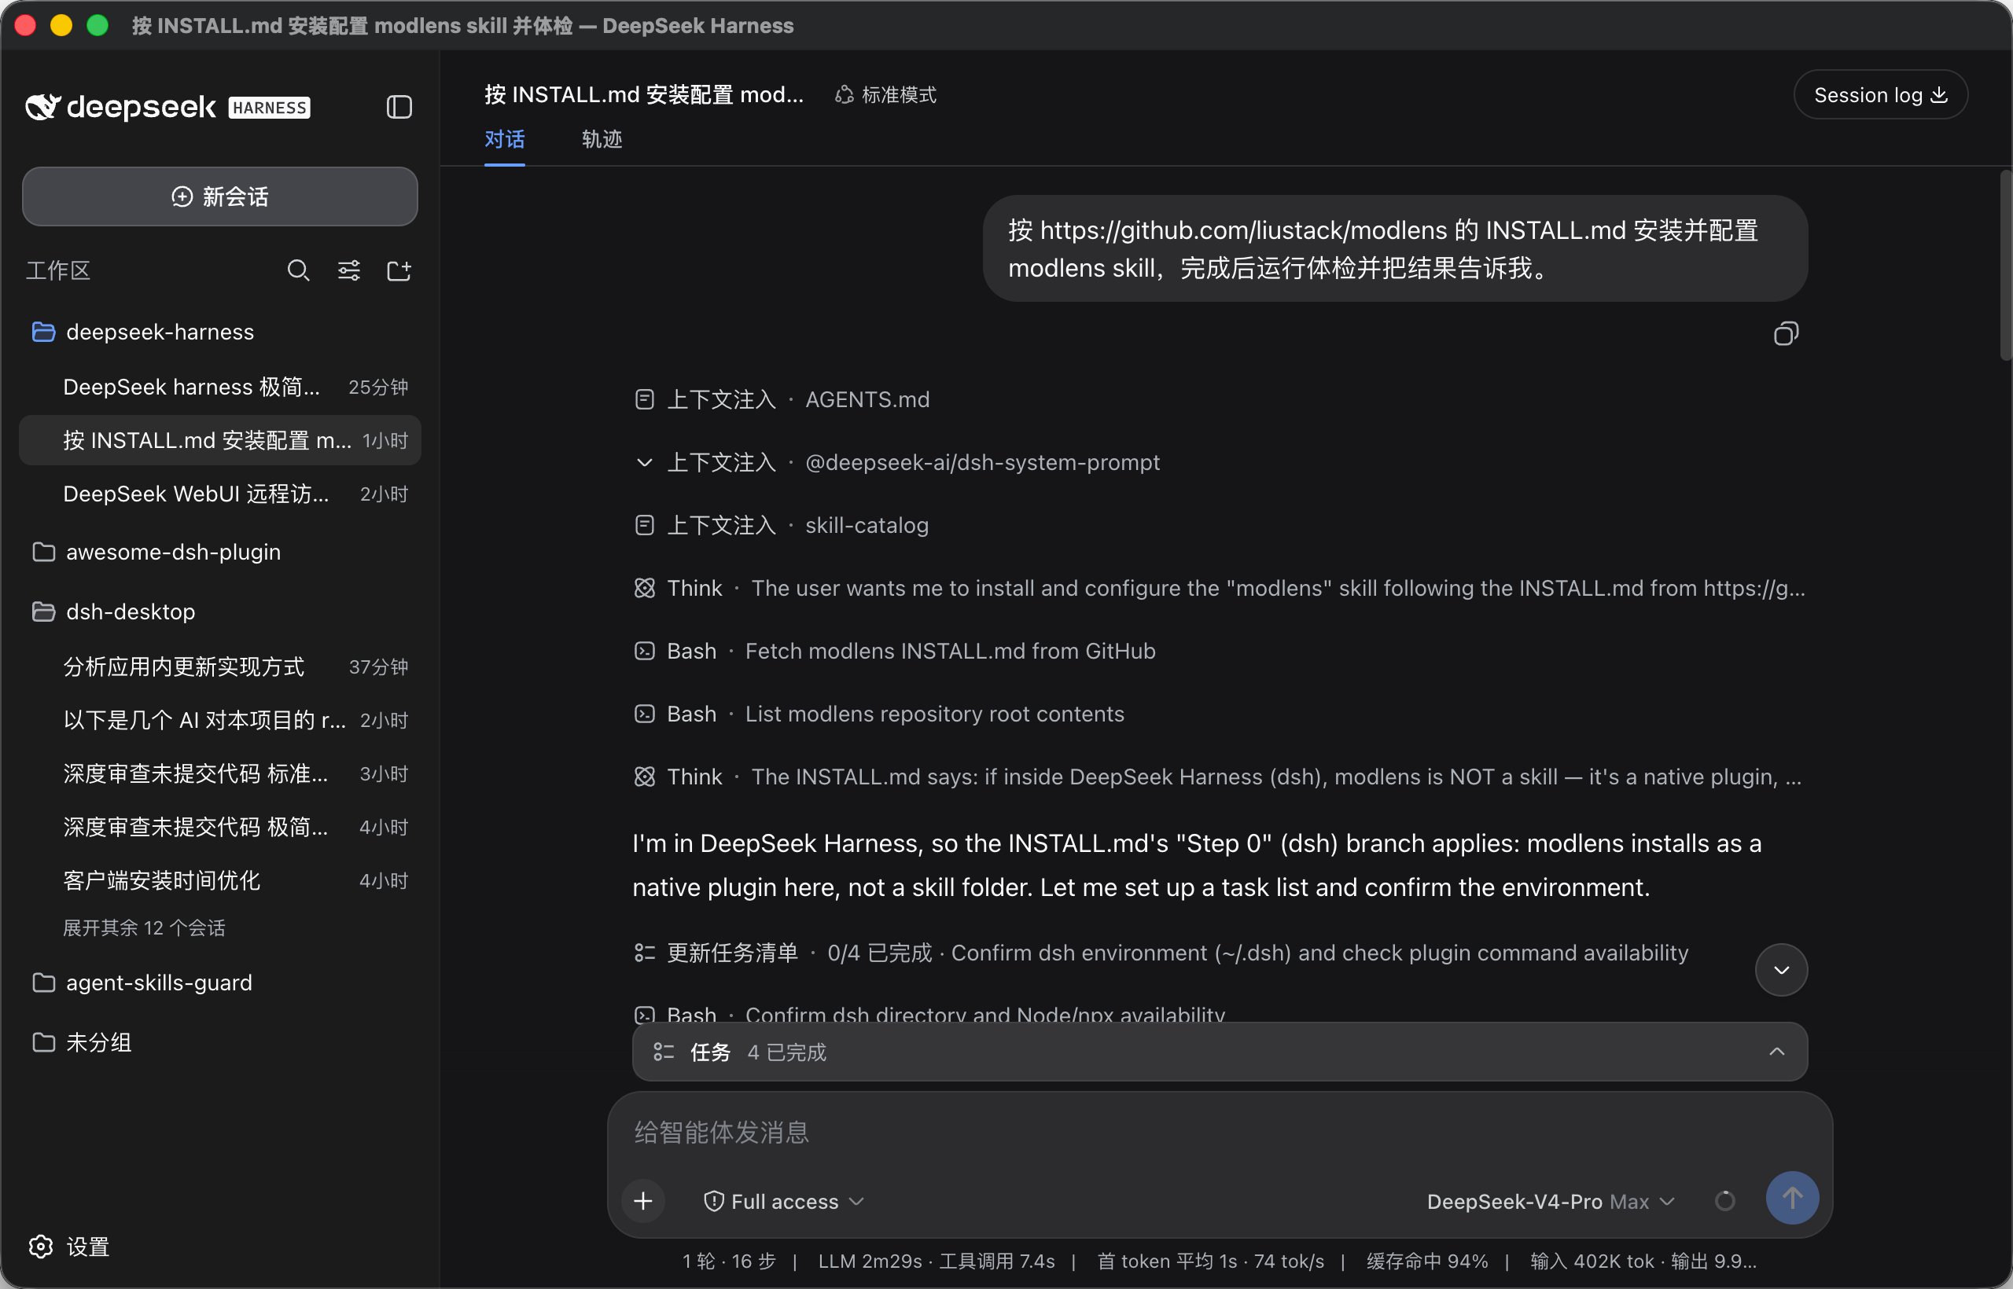The height and width of the screenshot is (1289, 2013).
Task: Add a new workspace folder icon
Action: [x=399, y=270]
